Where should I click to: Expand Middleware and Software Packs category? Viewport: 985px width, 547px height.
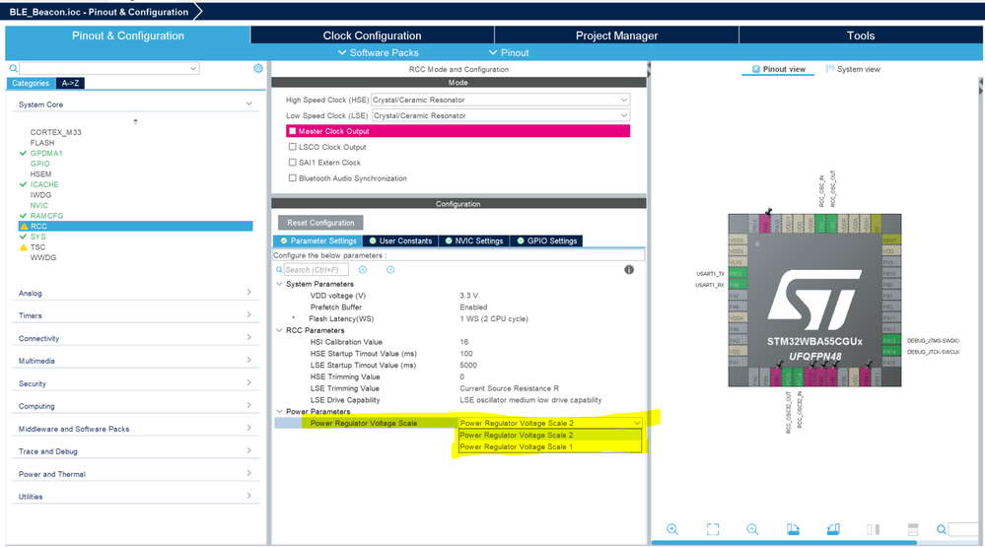248,428
